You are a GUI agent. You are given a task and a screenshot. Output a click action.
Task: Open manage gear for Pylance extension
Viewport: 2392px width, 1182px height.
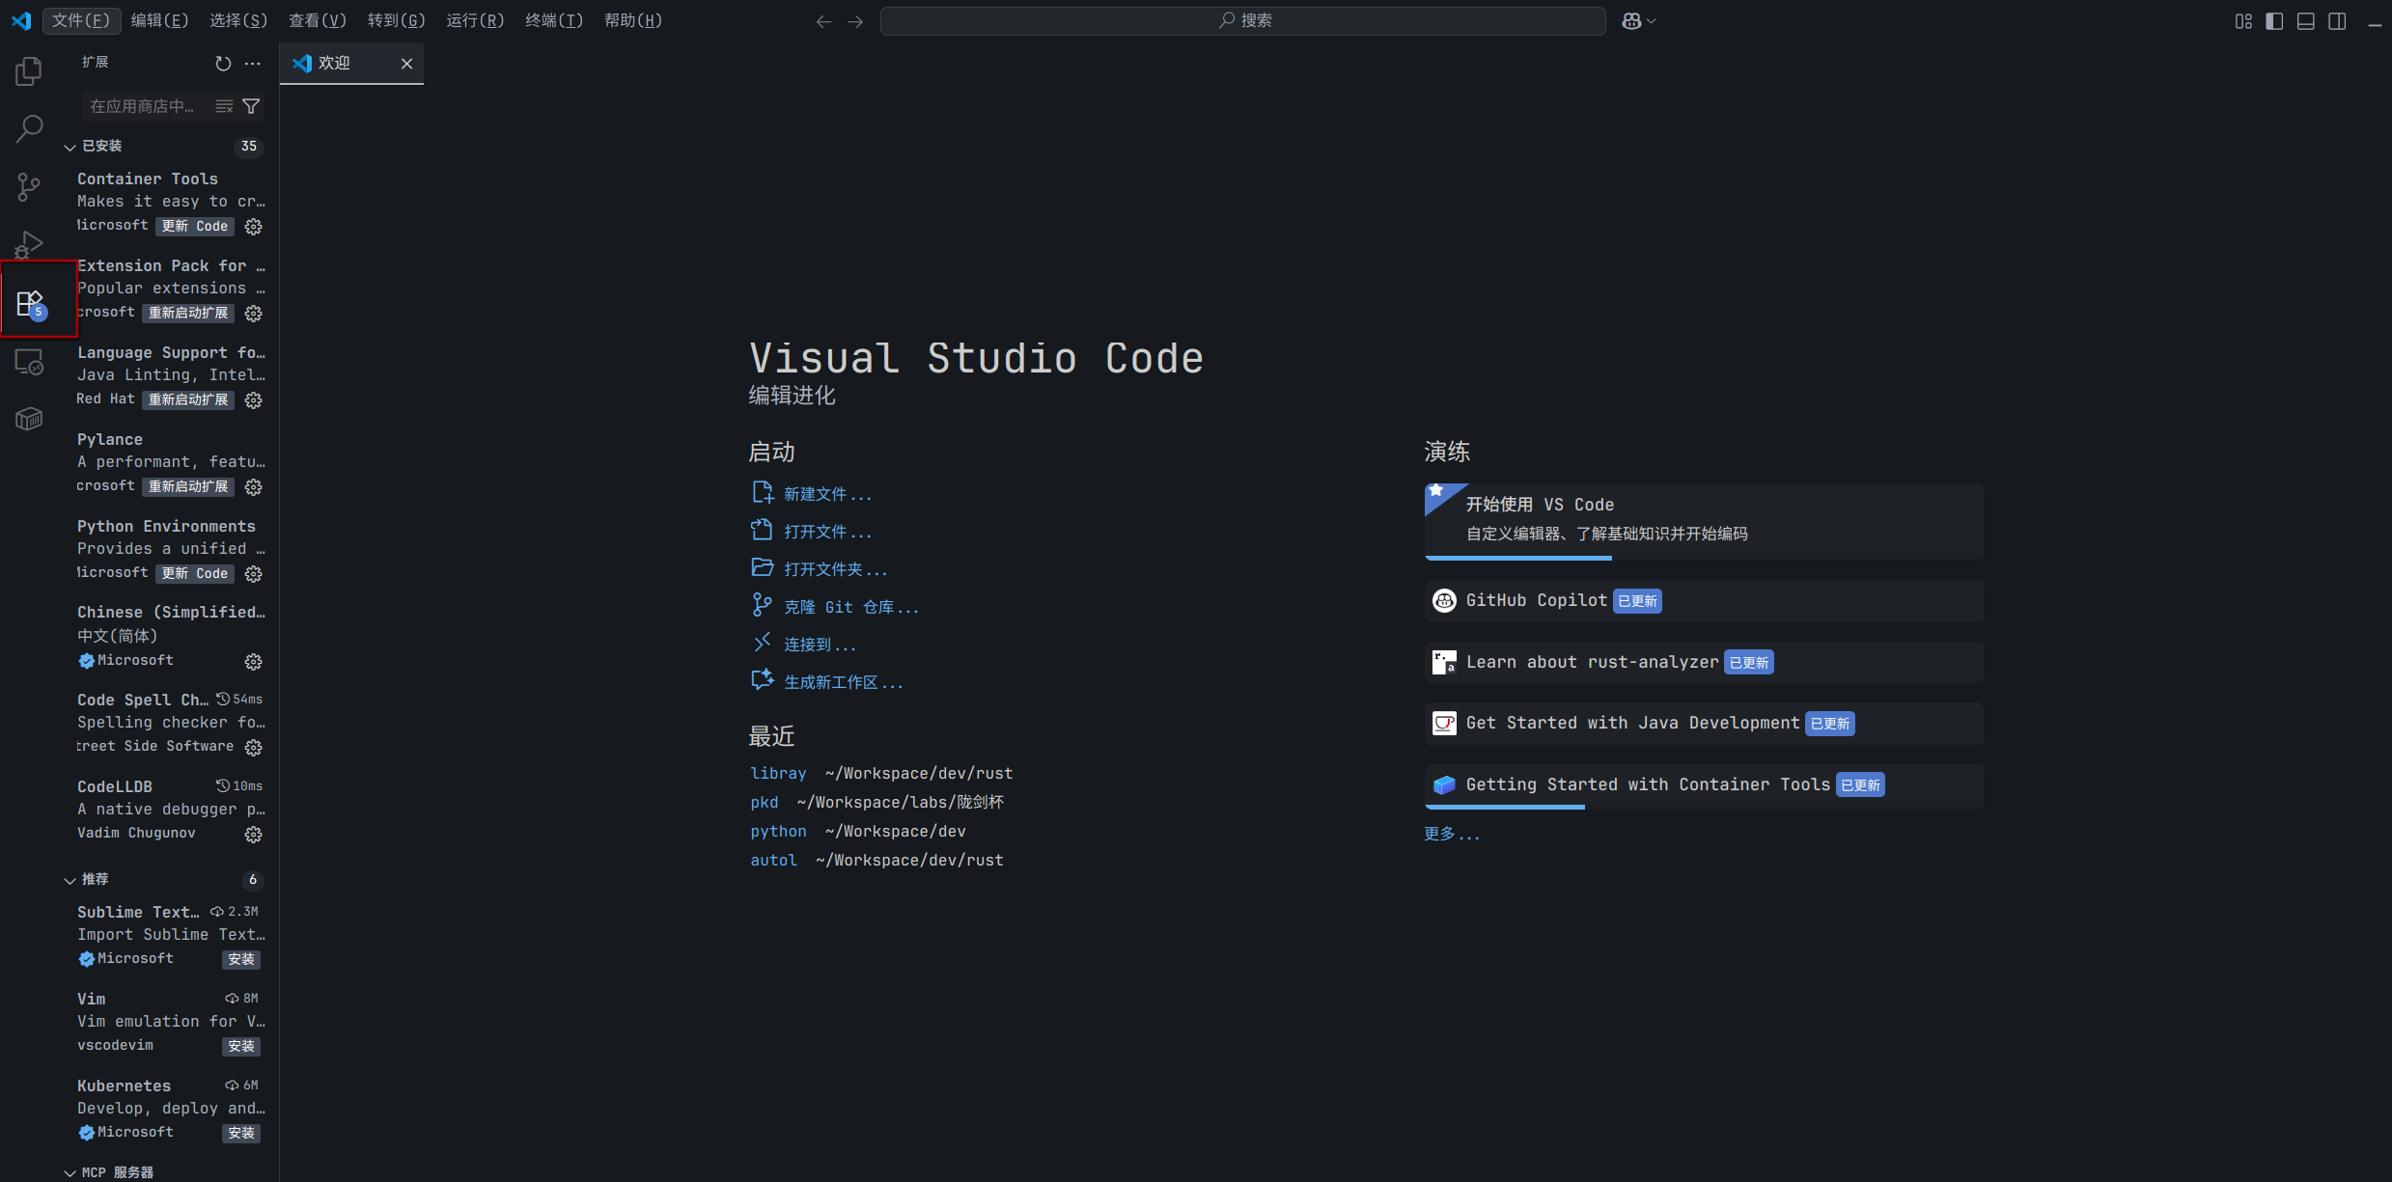[x=253, y=487]
